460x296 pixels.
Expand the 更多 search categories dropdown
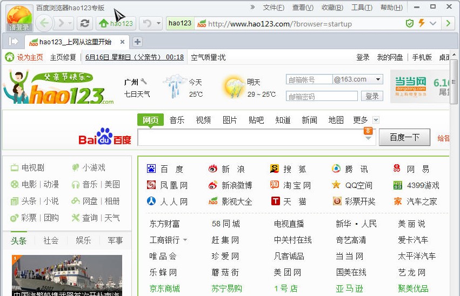point(376,120)
